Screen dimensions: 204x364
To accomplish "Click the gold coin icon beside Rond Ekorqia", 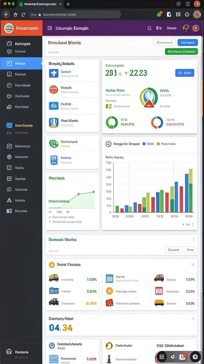I will tap(52, 264).
